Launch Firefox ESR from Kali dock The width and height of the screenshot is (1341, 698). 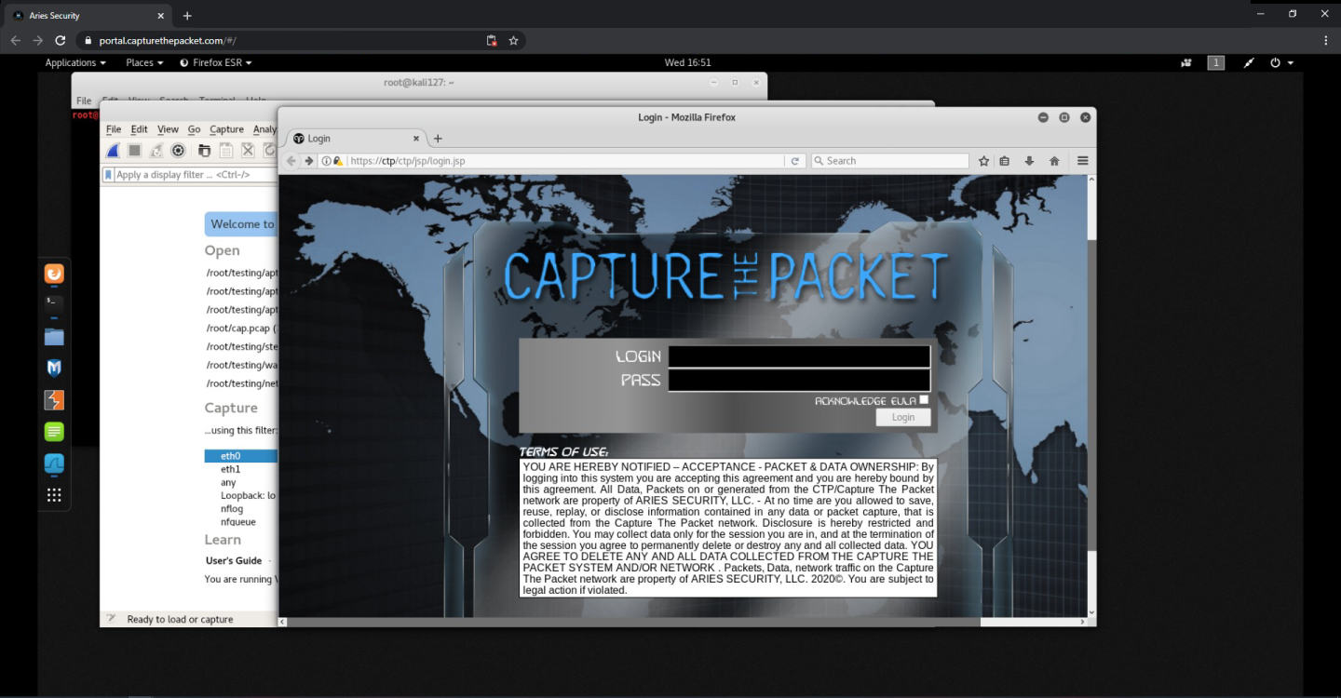[54, 274]
